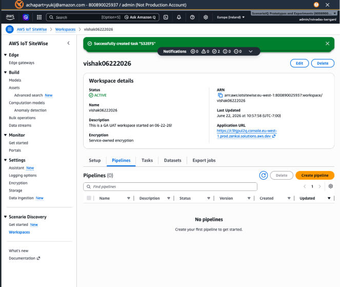This screenshot has height=287, width=340.
Task: Open Advanced search under Assets
Action: click(28, 95)
